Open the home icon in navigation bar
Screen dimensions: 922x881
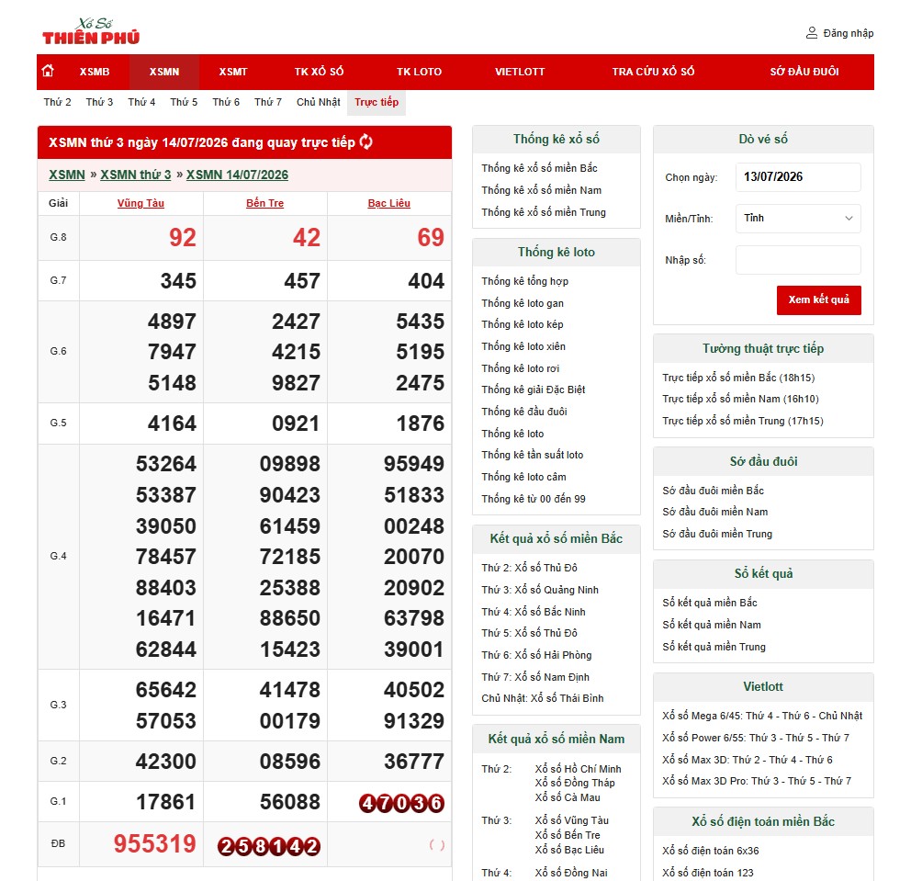coord(49,71)
